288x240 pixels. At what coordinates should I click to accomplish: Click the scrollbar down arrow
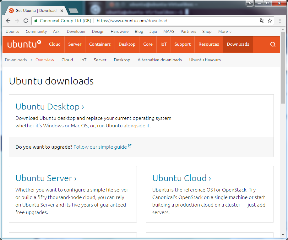click(283, 235)
